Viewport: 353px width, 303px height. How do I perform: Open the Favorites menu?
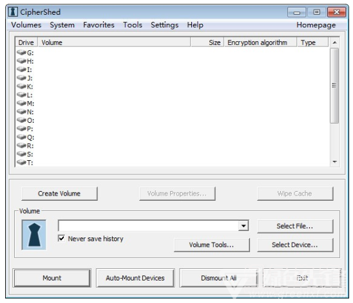99,24
